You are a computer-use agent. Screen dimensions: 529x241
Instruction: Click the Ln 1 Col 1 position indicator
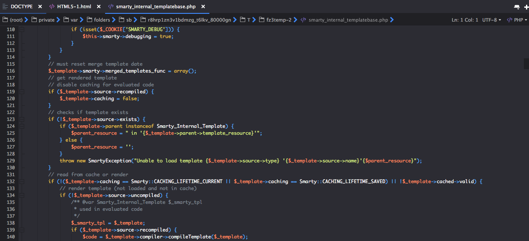tap(465, 20)
